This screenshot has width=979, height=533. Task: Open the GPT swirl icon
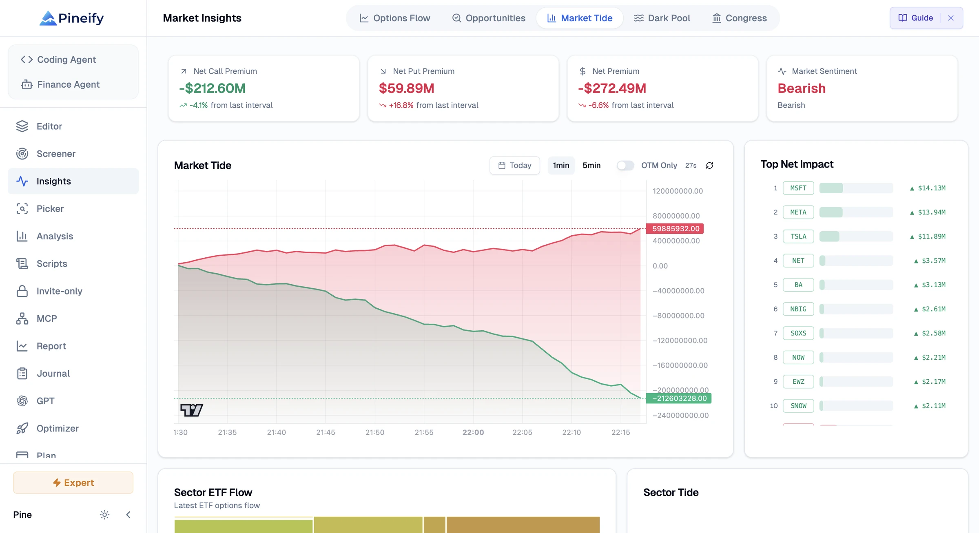pyautogui.click(x=22, y=401)
